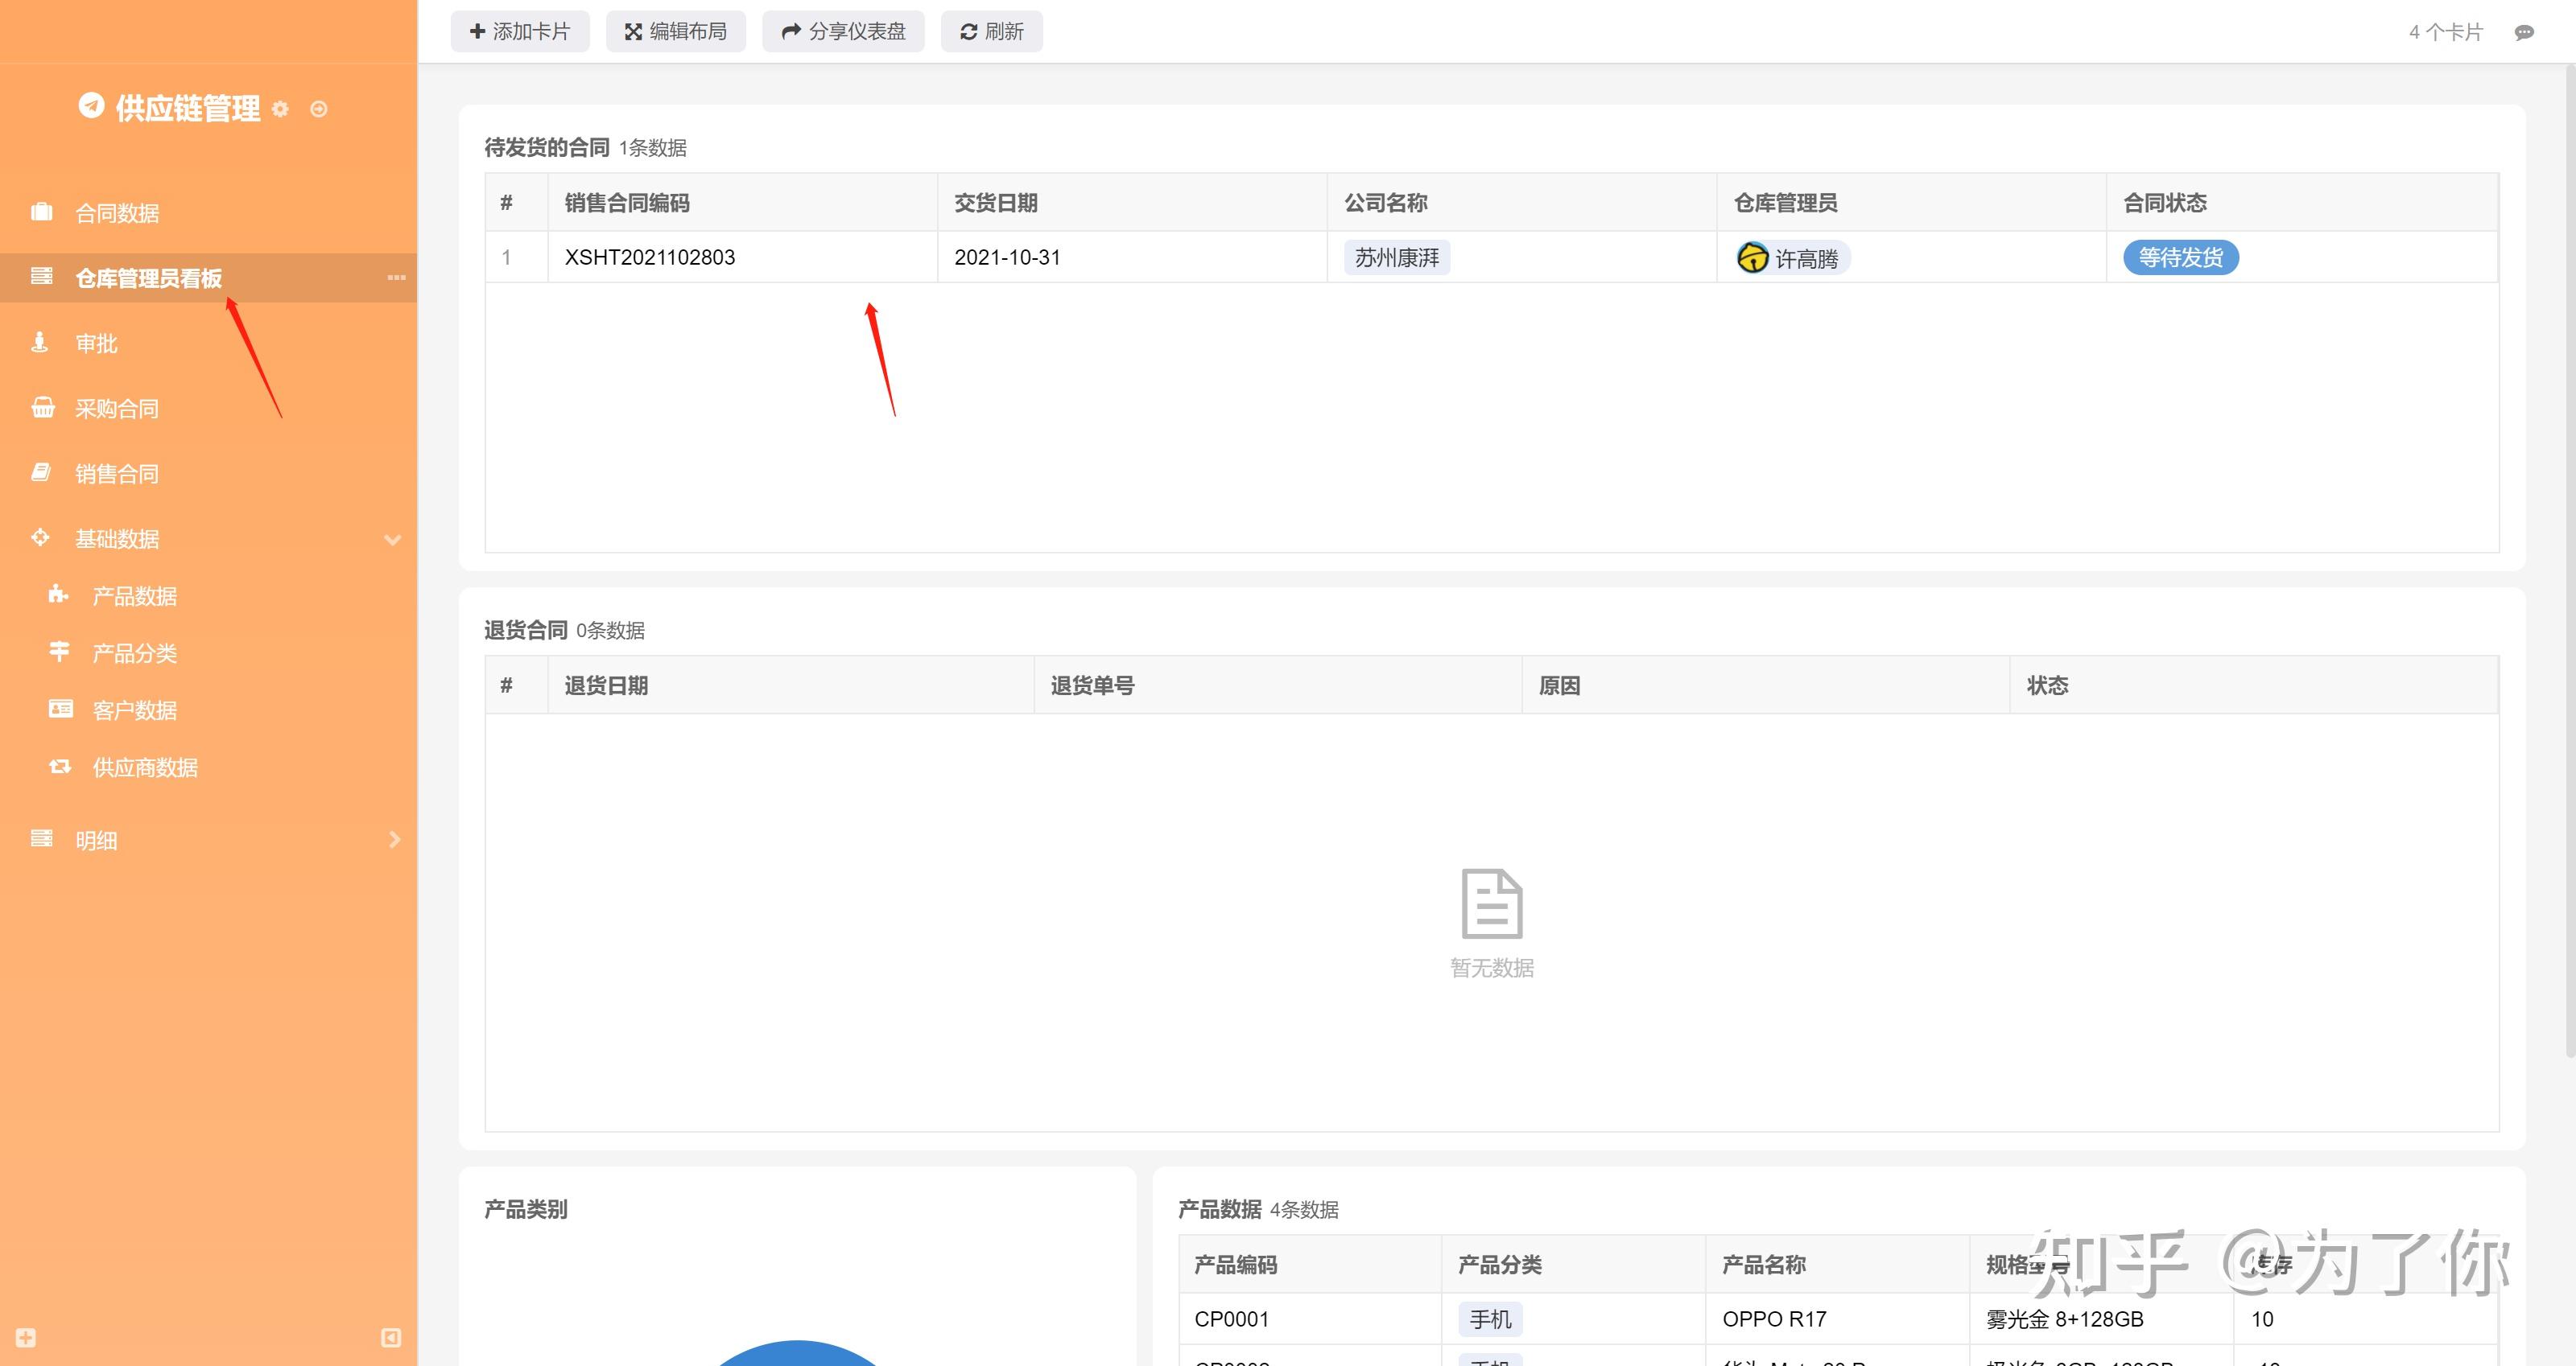Viewport: 2576px width, 1366px height.
Task: Click the 审批 stamp icon
Action: pyautogui.click(x=40, y=343)
